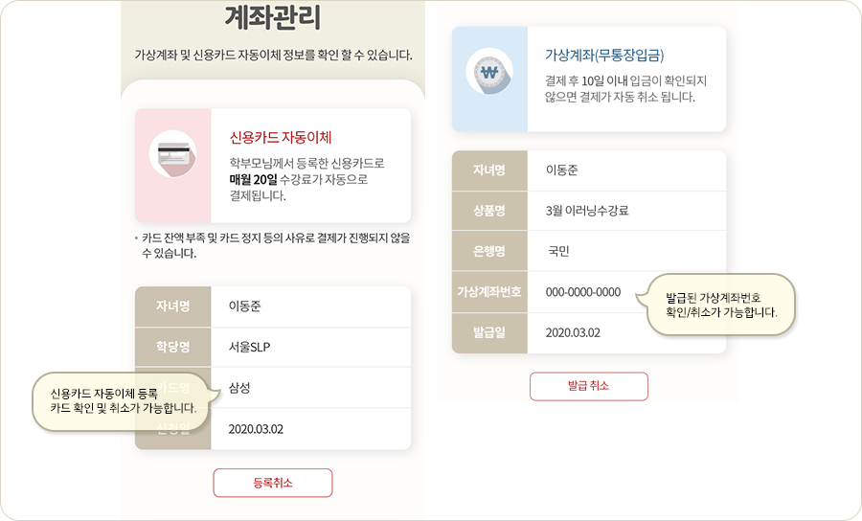The image size is (862, 521).
Task: Click the issue date 2020.03.02 in virtual account table
Action: pyautogui.click(x=573, y=333)
